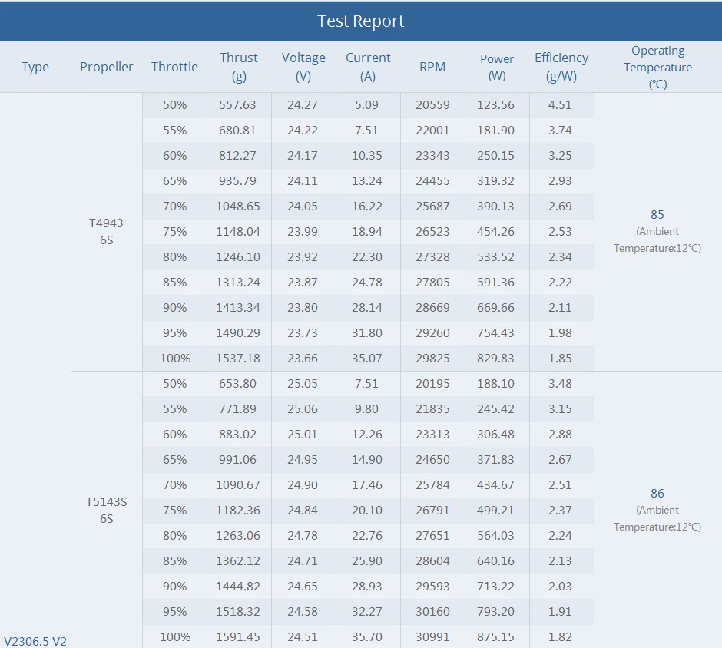Click the RPM column header
Viewport: 722px width, 648px height.
coord(432,67)
